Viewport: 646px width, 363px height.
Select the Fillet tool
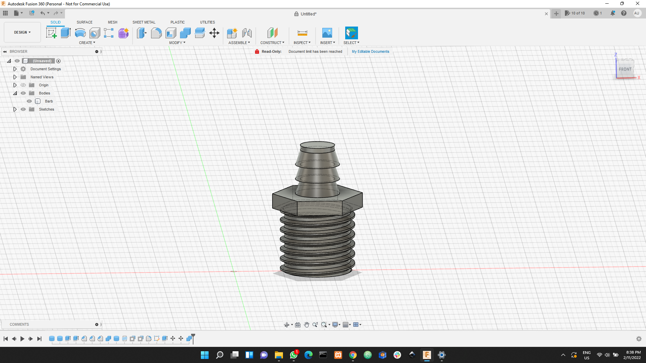point(156,33)
